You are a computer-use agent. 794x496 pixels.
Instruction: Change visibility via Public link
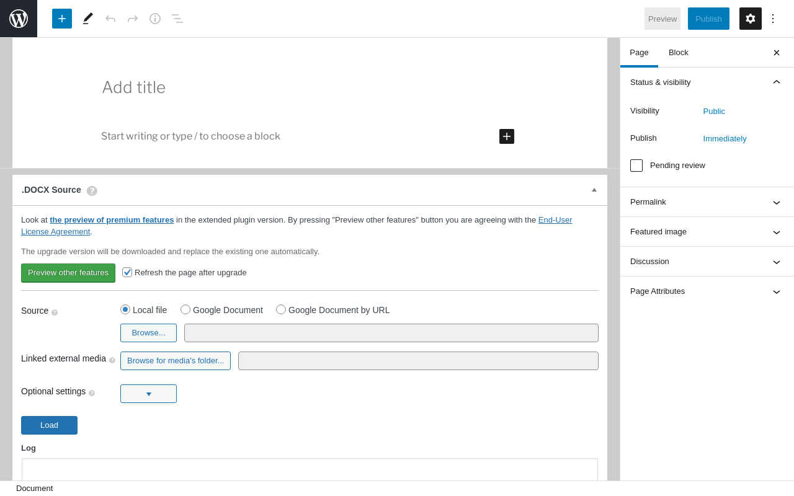(x=714, y=112)
